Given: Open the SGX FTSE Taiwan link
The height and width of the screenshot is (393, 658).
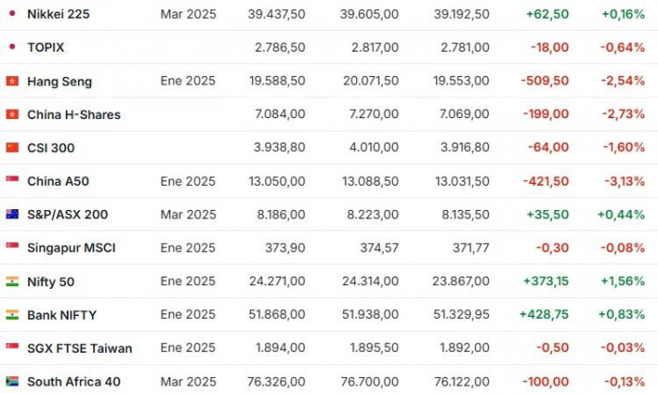Looking at the screenshot, I should (80, 348).
